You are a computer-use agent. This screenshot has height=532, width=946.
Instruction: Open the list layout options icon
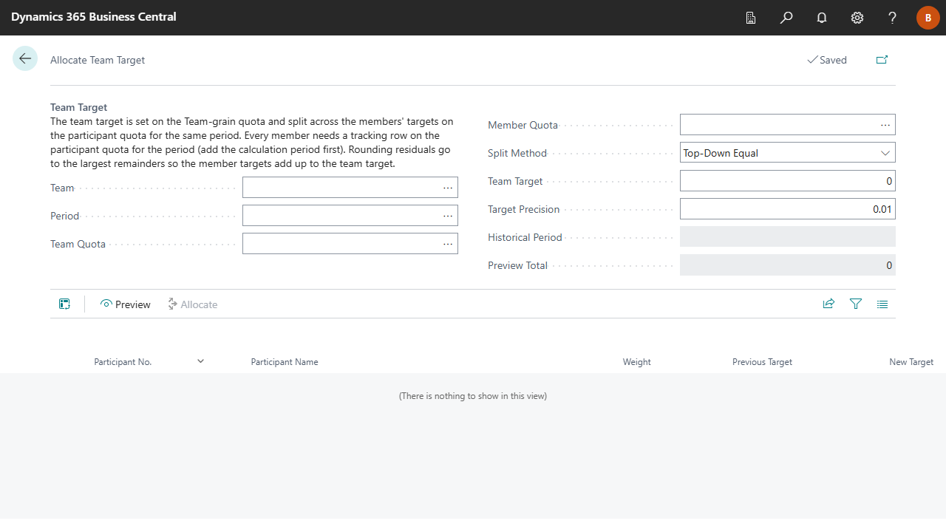pos(882,304)
